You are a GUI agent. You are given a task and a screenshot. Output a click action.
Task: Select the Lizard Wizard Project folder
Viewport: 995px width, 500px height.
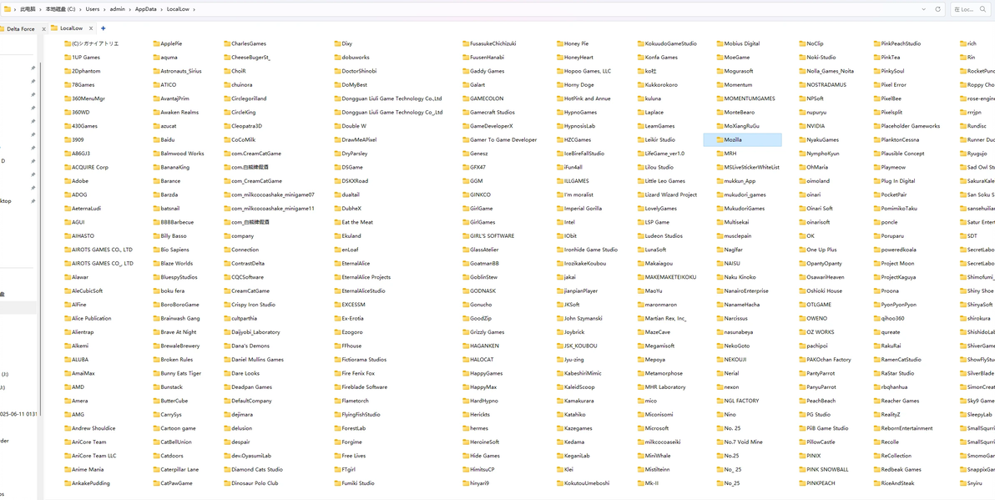pos(666,194)
